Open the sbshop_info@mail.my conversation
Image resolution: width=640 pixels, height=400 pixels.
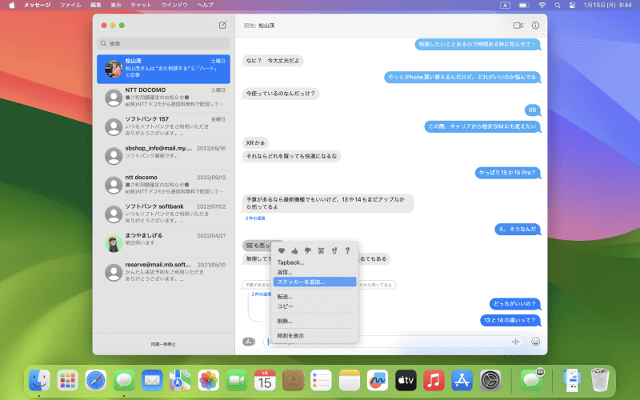(164, 156)
